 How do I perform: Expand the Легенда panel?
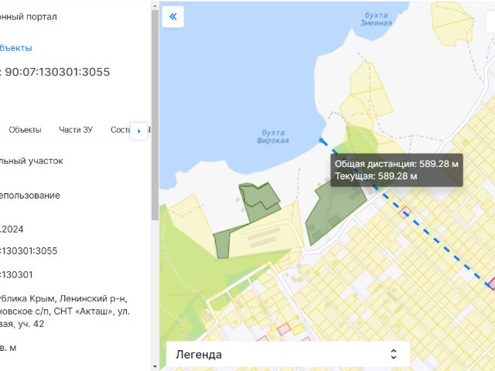tap(288, 354)
